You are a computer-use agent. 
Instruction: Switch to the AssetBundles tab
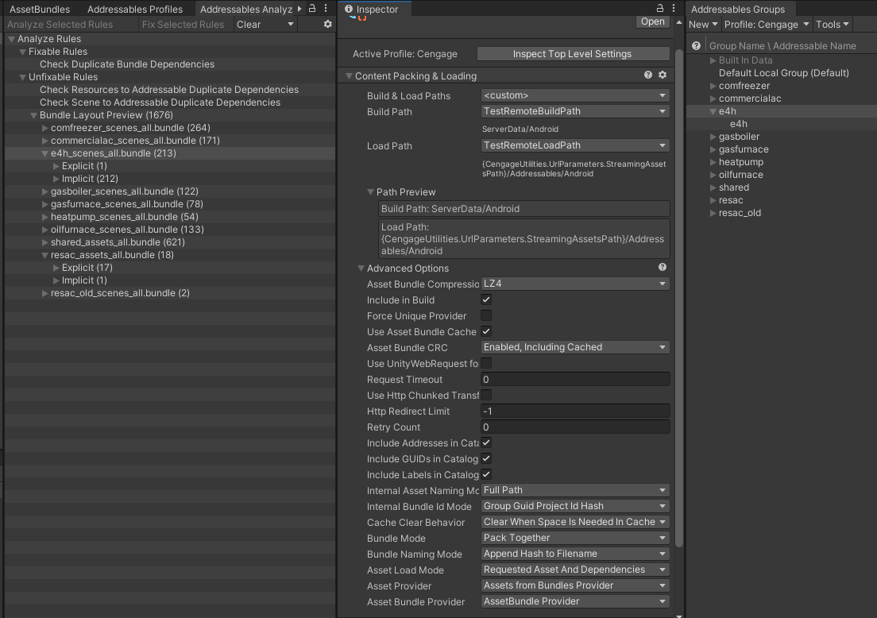(41, 9)
